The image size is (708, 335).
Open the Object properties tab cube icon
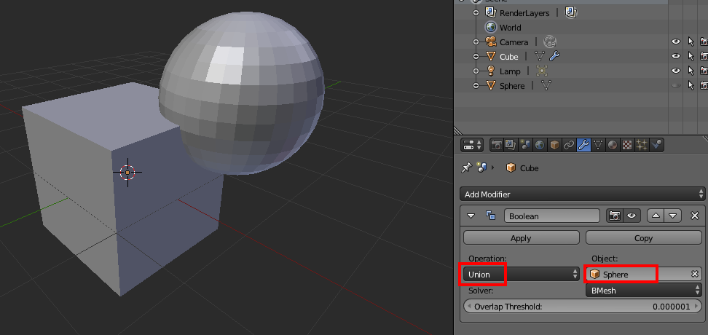(554, 145)
